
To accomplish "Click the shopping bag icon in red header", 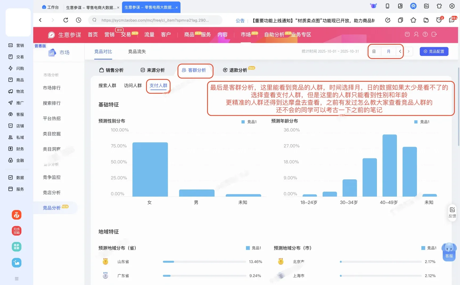I will coord(407,34).
